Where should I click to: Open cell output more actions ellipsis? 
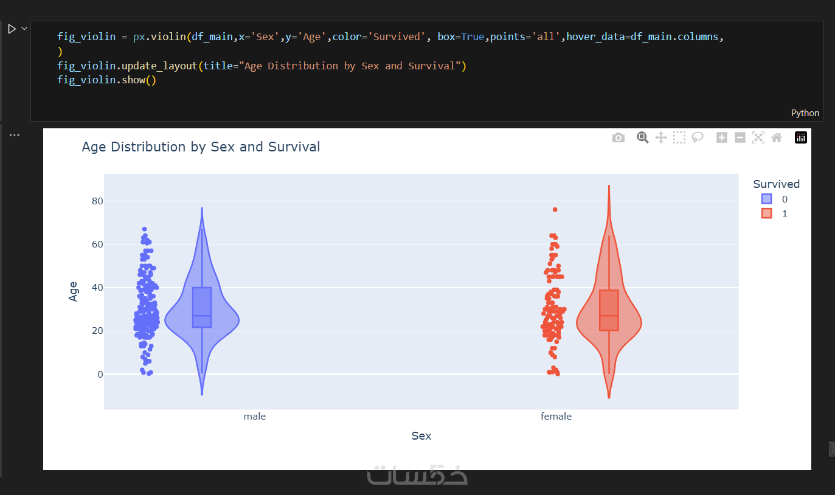(14, 135)
